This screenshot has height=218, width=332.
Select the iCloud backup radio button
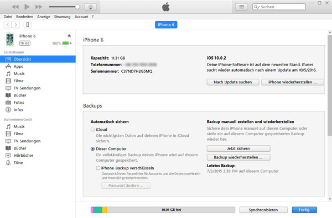coord(92,130)
